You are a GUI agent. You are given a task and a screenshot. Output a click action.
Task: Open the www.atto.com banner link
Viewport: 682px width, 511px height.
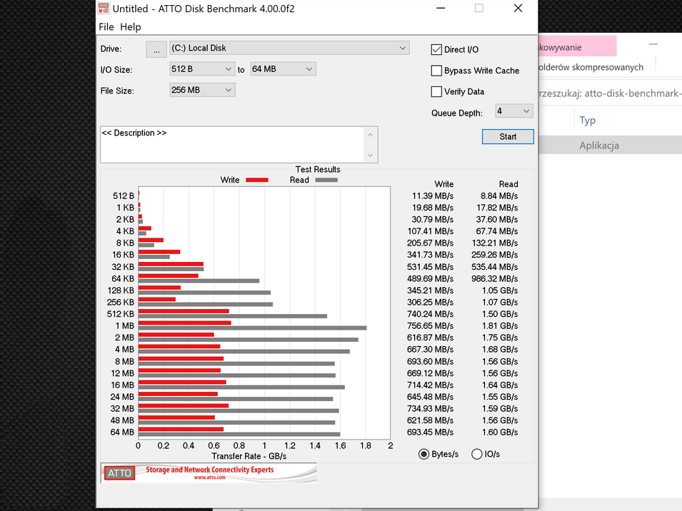pos(210,477)
